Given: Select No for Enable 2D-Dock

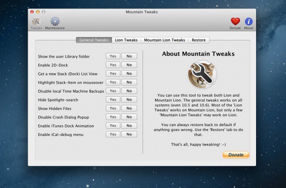Looking at the screenshot, I should 129,65.
